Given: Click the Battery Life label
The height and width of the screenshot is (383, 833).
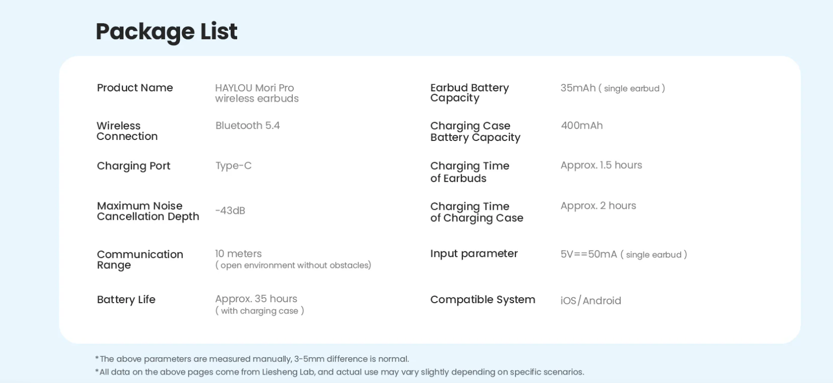Looking at the screenshot, I should coord(126,300).
